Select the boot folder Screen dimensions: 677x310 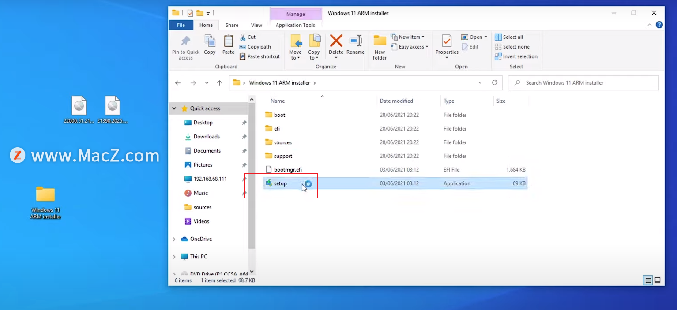coord(395,115)
